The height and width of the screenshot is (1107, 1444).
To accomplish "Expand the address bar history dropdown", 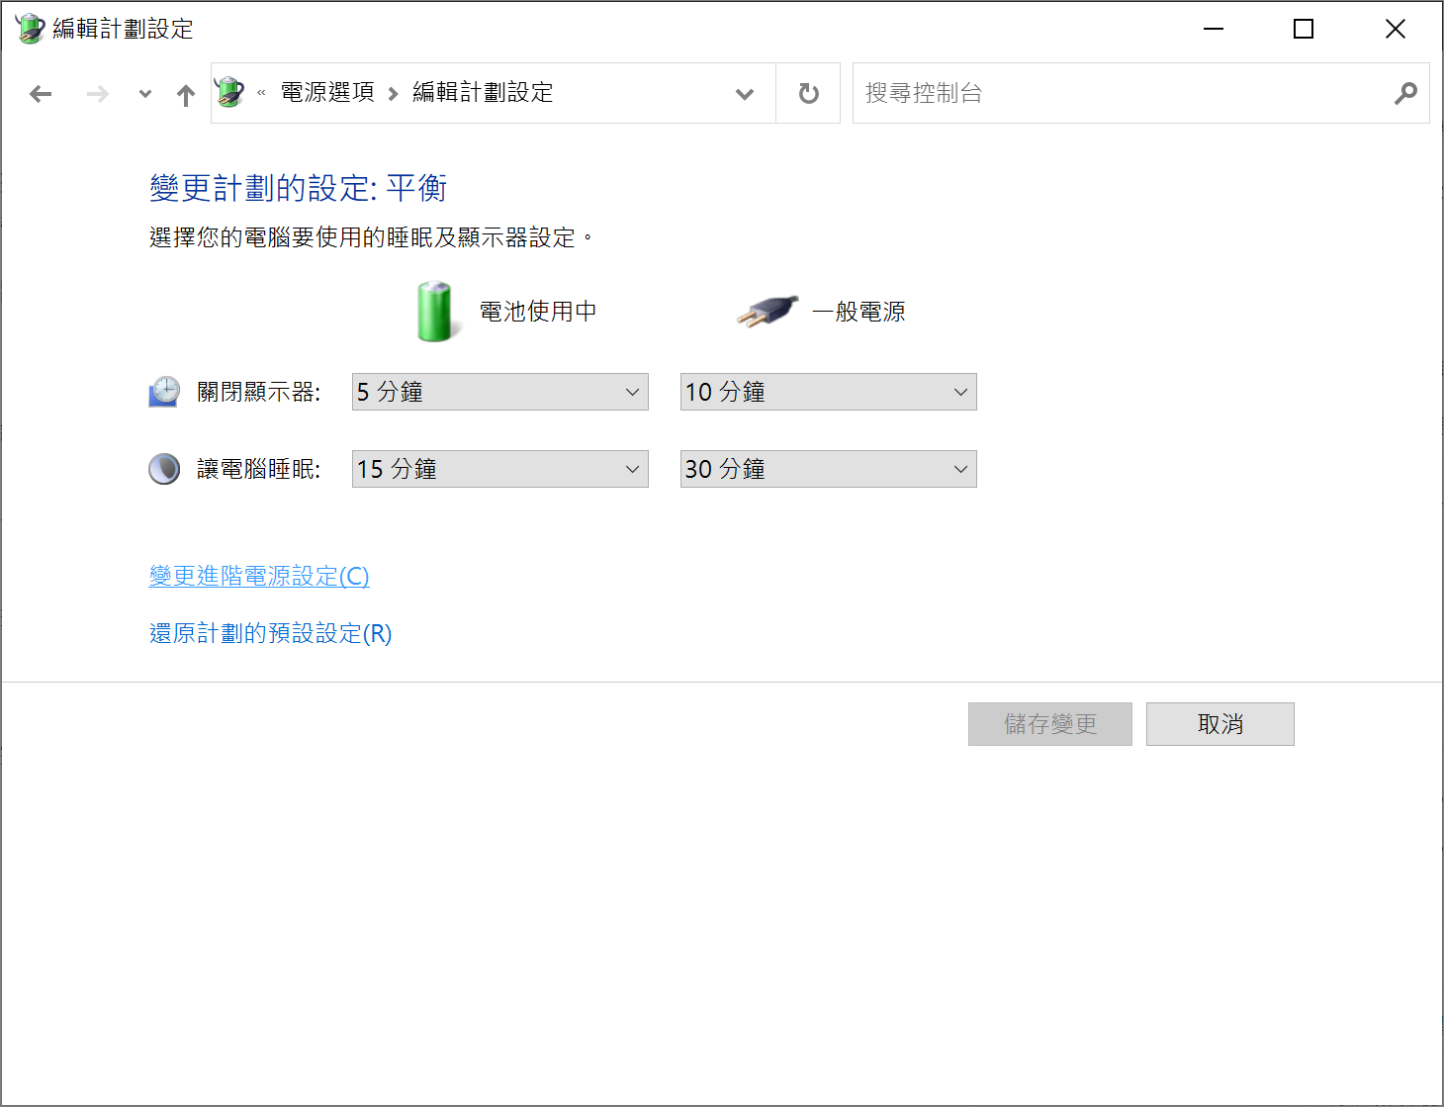I will 745,94.
